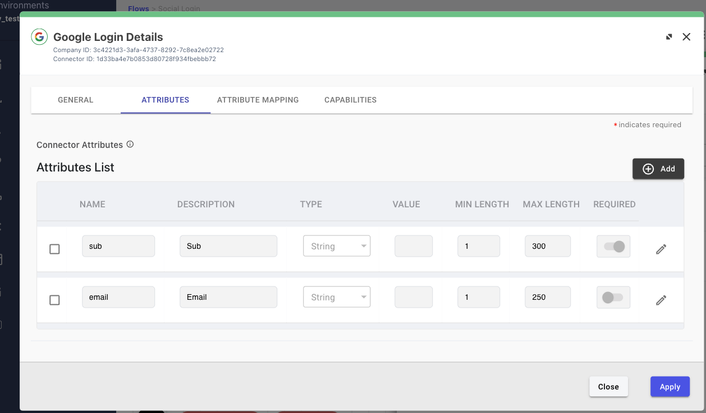Click the Value field for email
Viewport: 706px width, 413px height.
click(414, 297)
